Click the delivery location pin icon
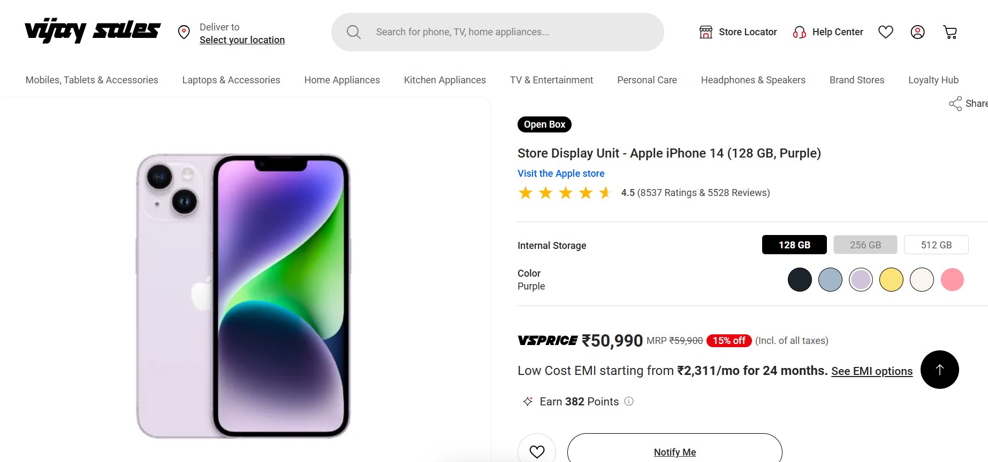 pos(184,32)
